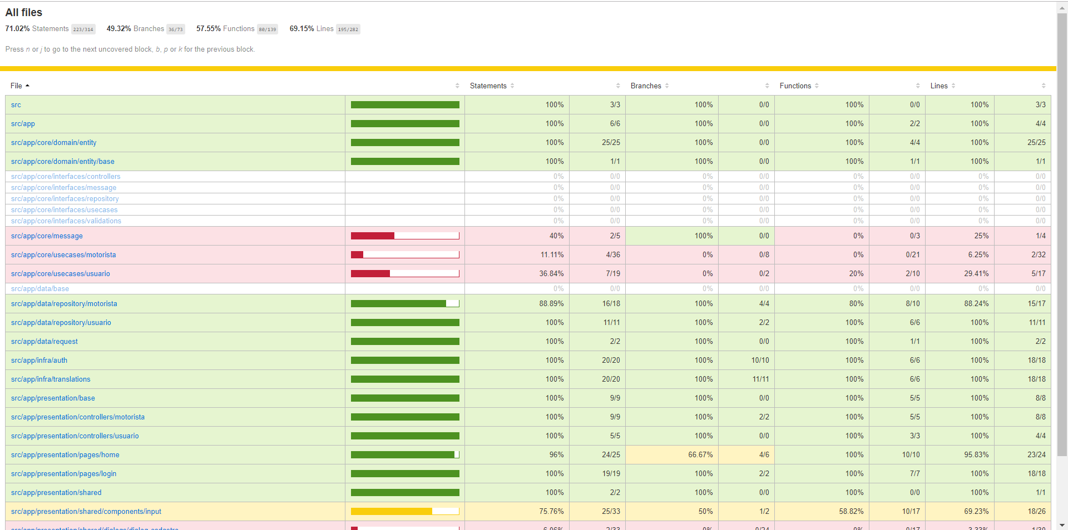Open src/app/presentation/shared link
Viewport: 1068px width, 530px height.
[56, 492]
